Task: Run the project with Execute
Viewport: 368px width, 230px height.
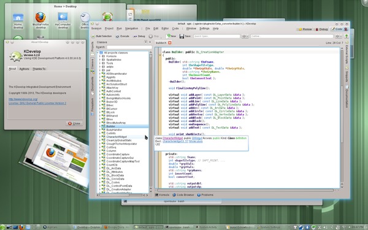Action: pyautogui.click(x=123, y=36)
